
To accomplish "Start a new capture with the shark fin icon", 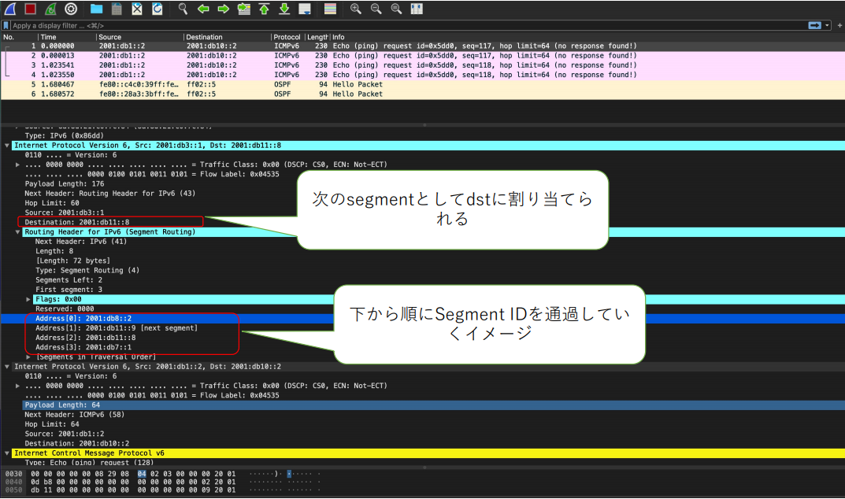I will [x=10, y=9].
